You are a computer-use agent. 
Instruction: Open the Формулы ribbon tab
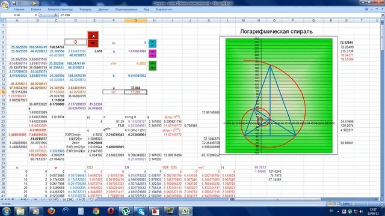[x=85, y=10]
